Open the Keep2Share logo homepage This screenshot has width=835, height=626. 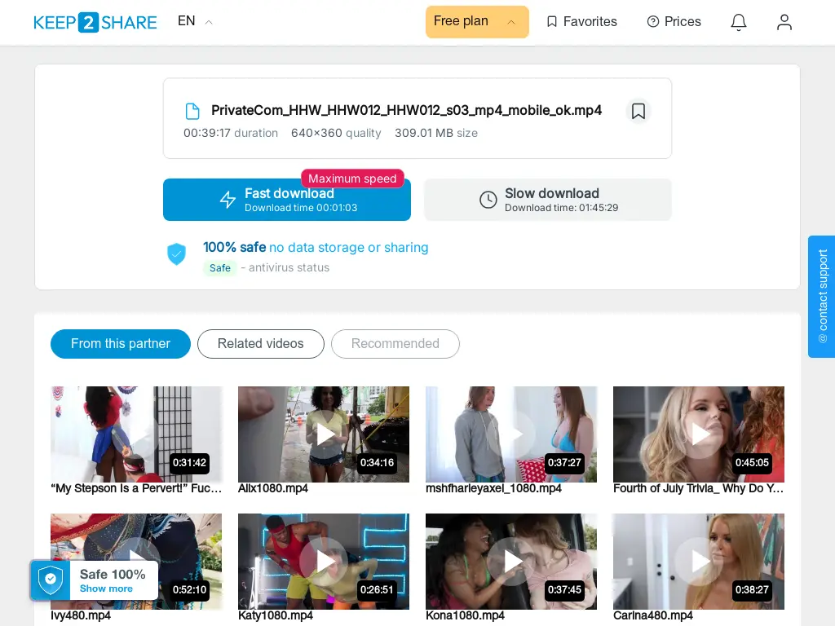95,22
